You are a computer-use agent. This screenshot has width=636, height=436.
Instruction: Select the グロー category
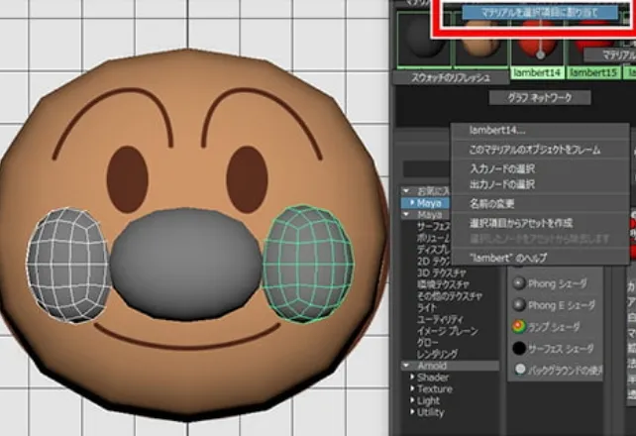coord(427,343)
